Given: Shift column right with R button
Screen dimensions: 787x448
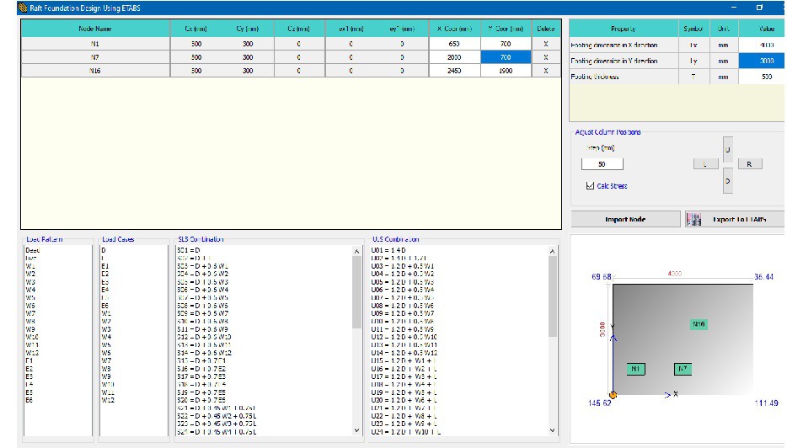Looking at the screenshot, I should 749,164.
